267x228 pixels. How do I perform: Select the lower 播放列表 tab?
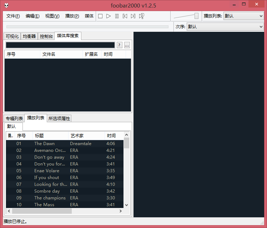click(36, 118)
